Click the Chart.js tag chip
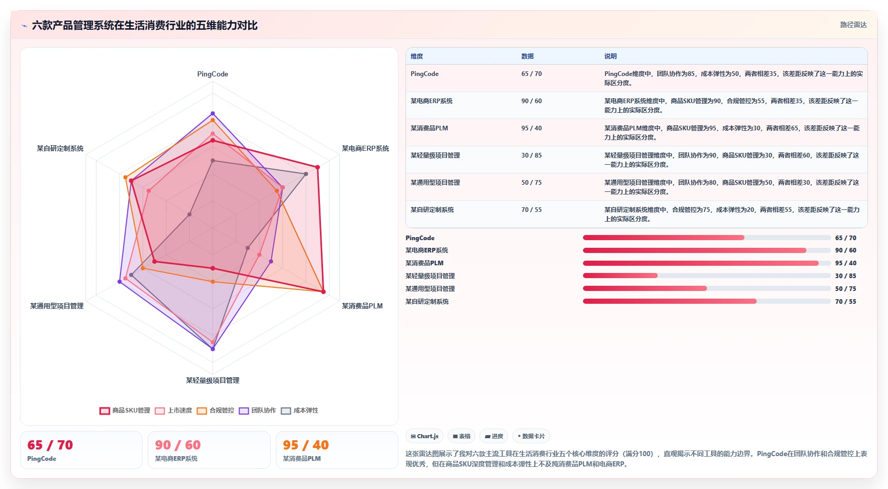 tap(425, 436)
